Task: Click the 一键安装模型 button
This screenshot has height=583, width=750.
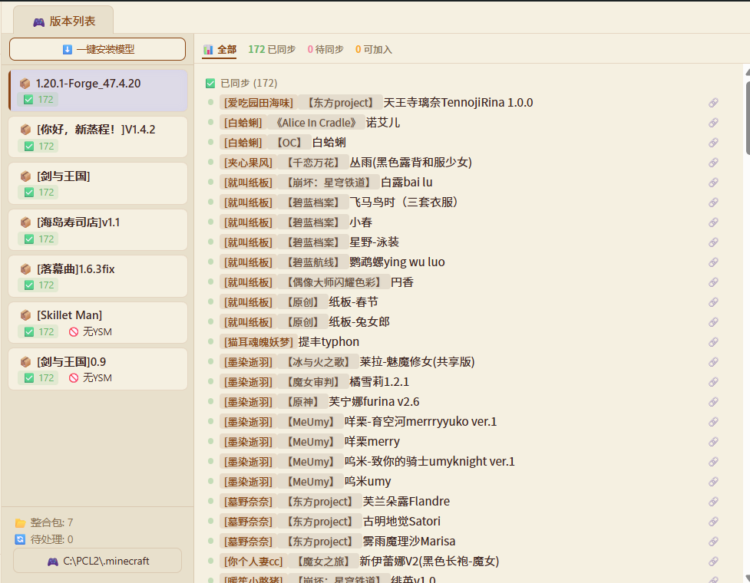Action: point(97,49)
